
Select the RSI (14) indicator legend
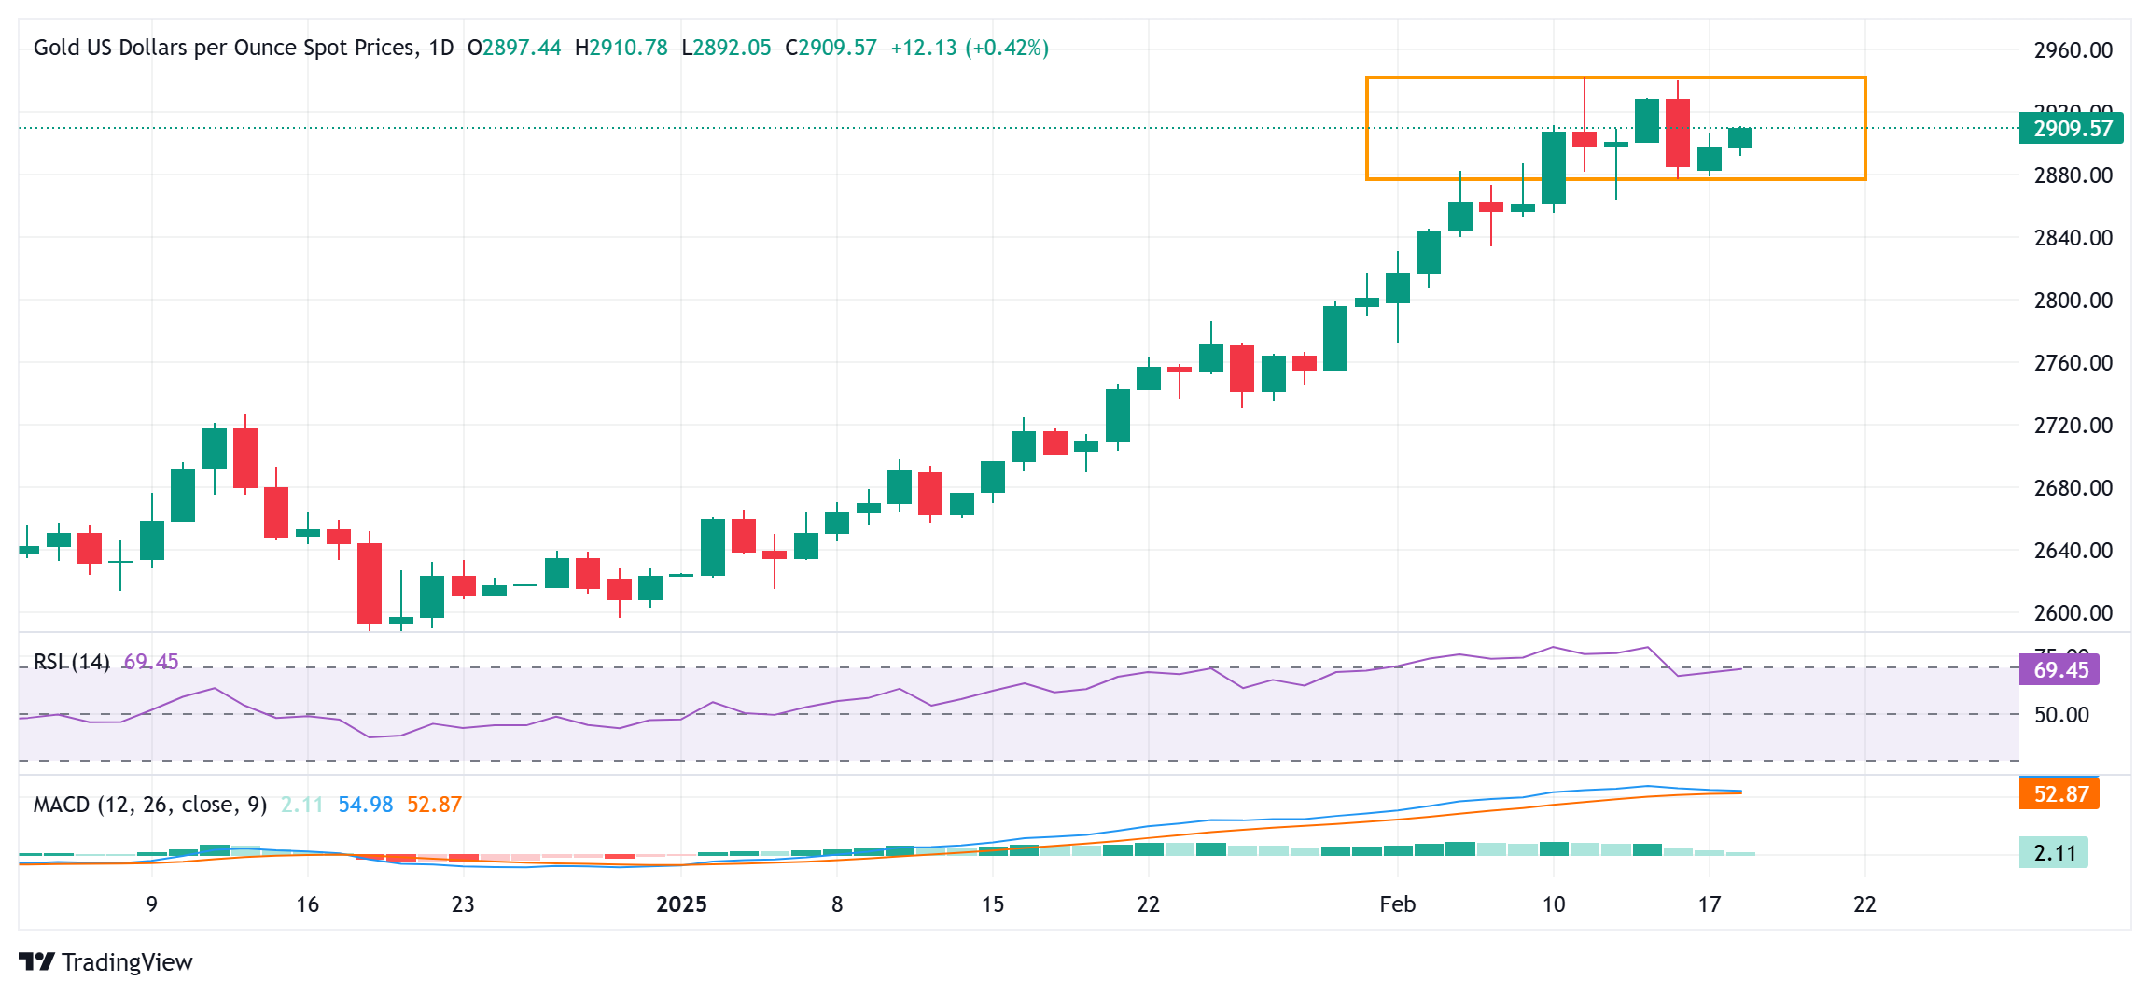pos(71,662)
